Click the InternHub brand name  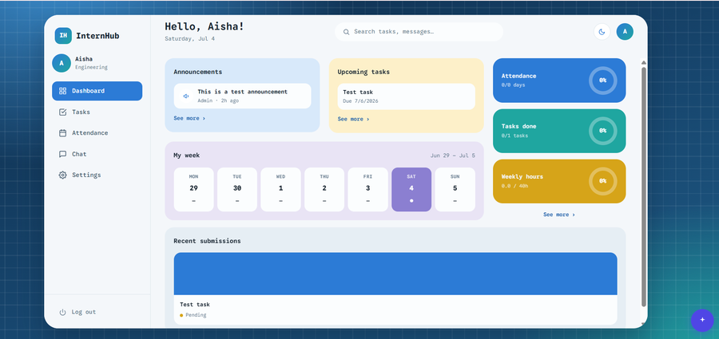[x=97, y=36]
